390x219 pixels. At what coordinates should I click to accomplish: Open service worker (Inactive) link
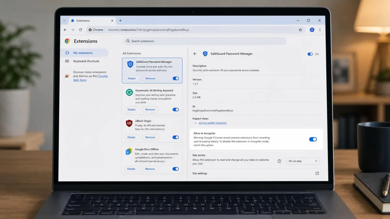coord(213,123)
